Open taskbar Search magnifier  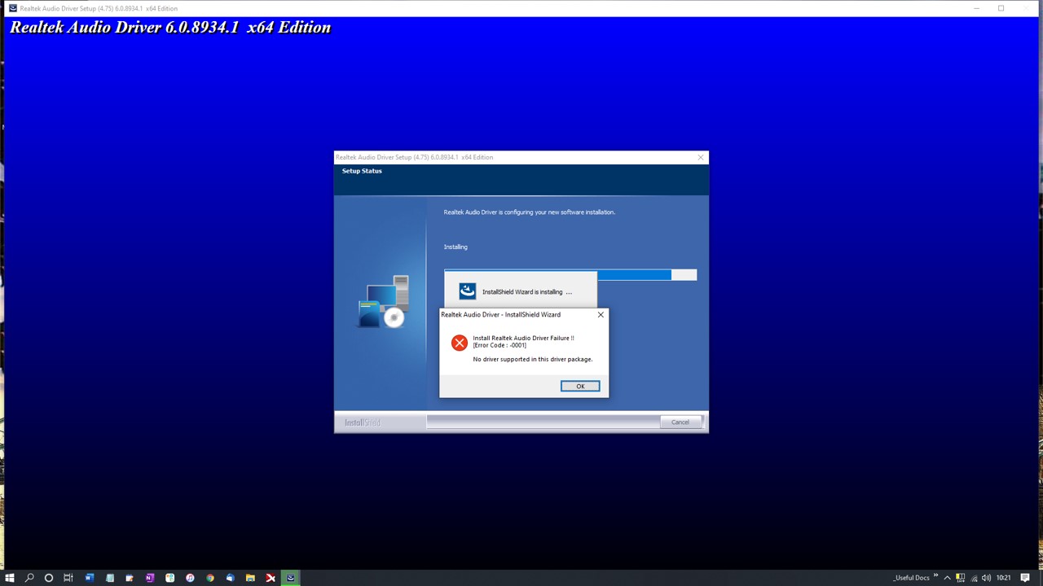(29, 578)
